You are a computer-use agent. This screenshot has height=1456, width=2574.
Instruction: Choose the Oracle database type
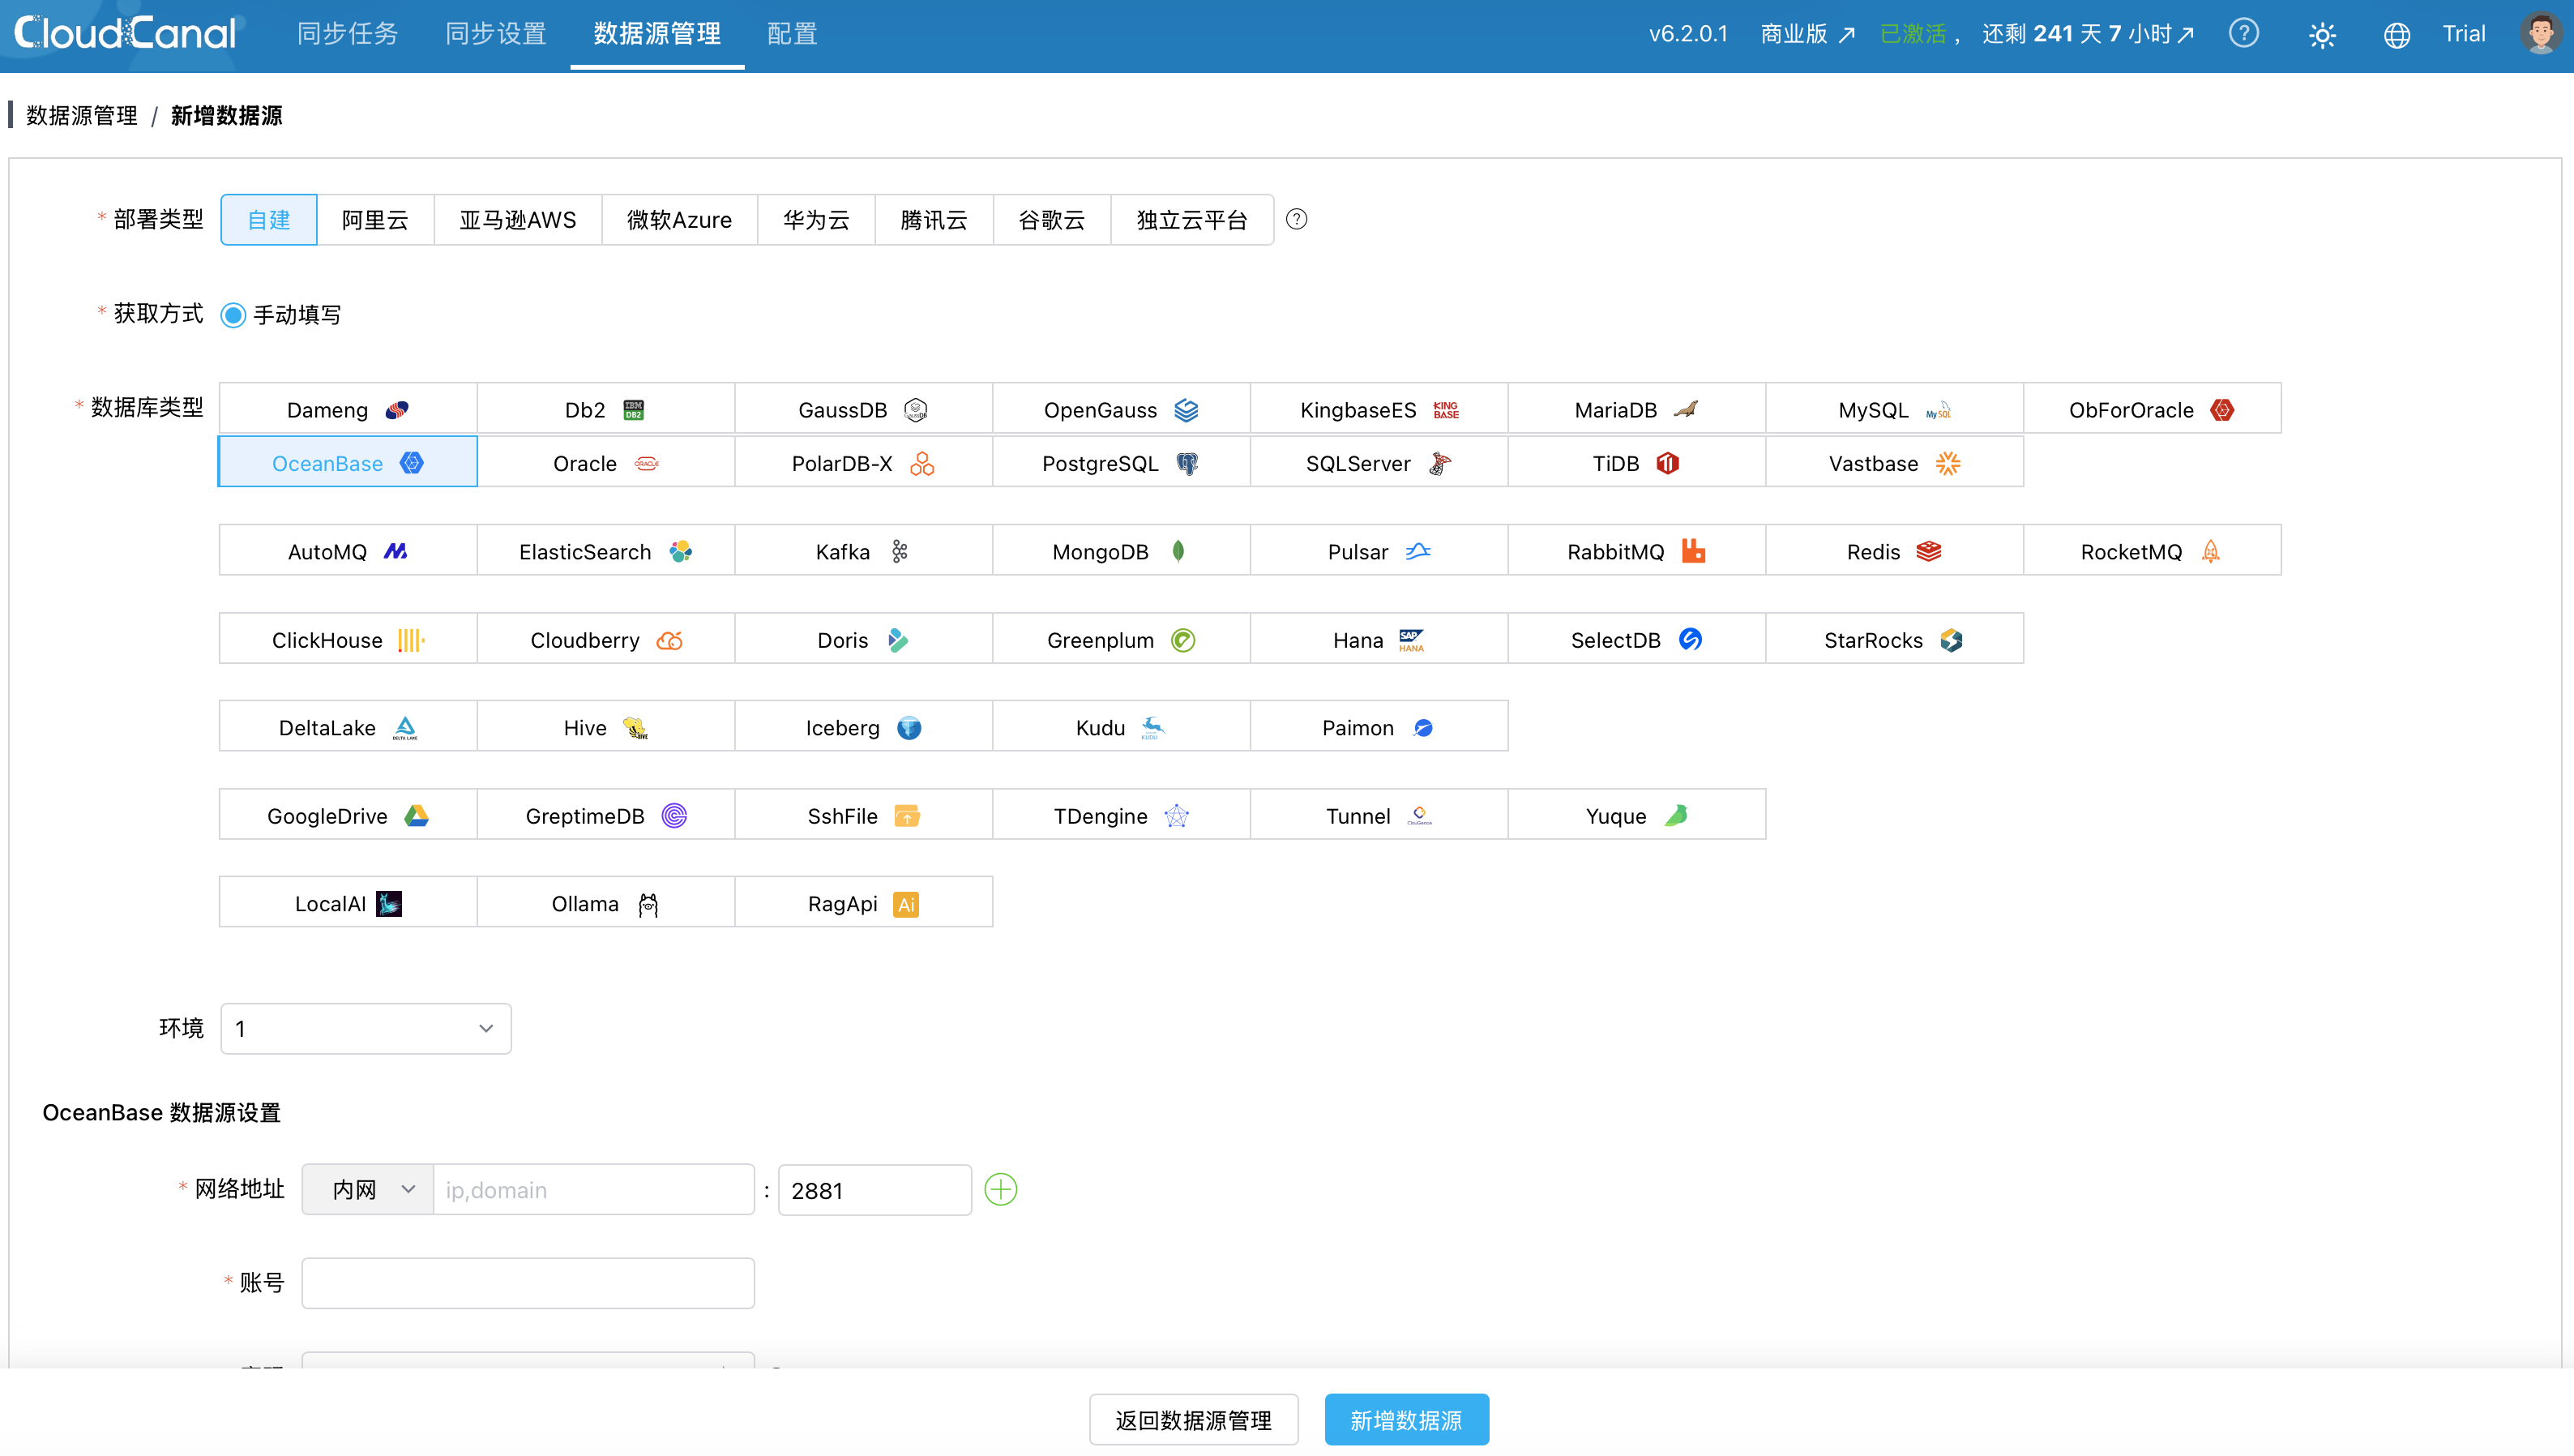click(x=605, y=462)
